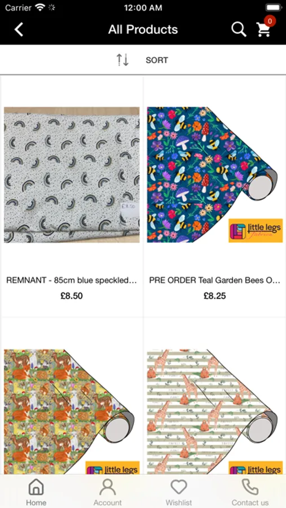This screenshot has width=286, height=508.
Task: Tap the sort arrows icon
Action: click(122, 60)
